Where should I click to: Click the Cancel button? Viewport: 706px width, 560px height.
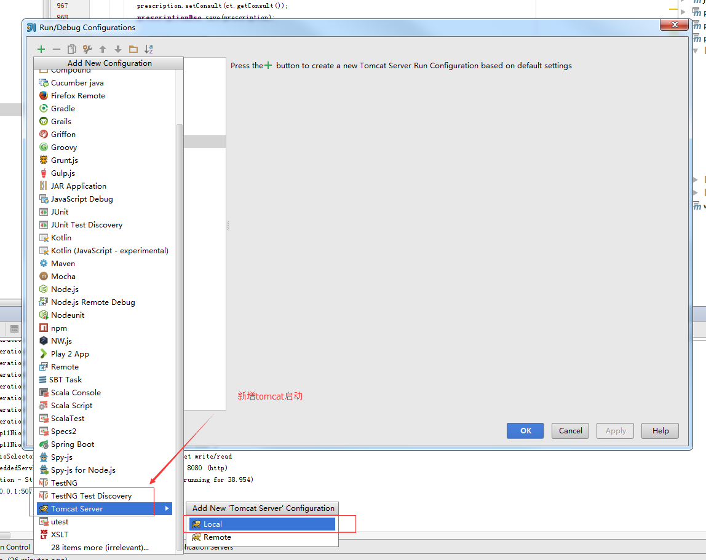coord(570,431)
